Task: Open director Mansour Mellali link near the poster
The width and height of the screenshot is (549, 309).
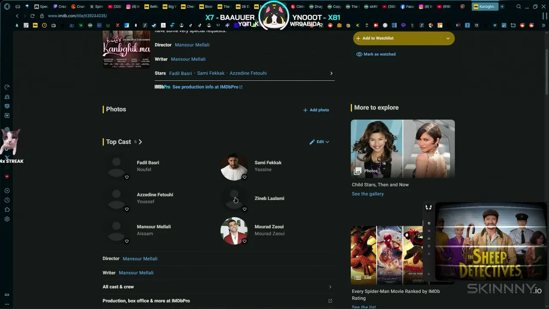Action: click(192, 45)
